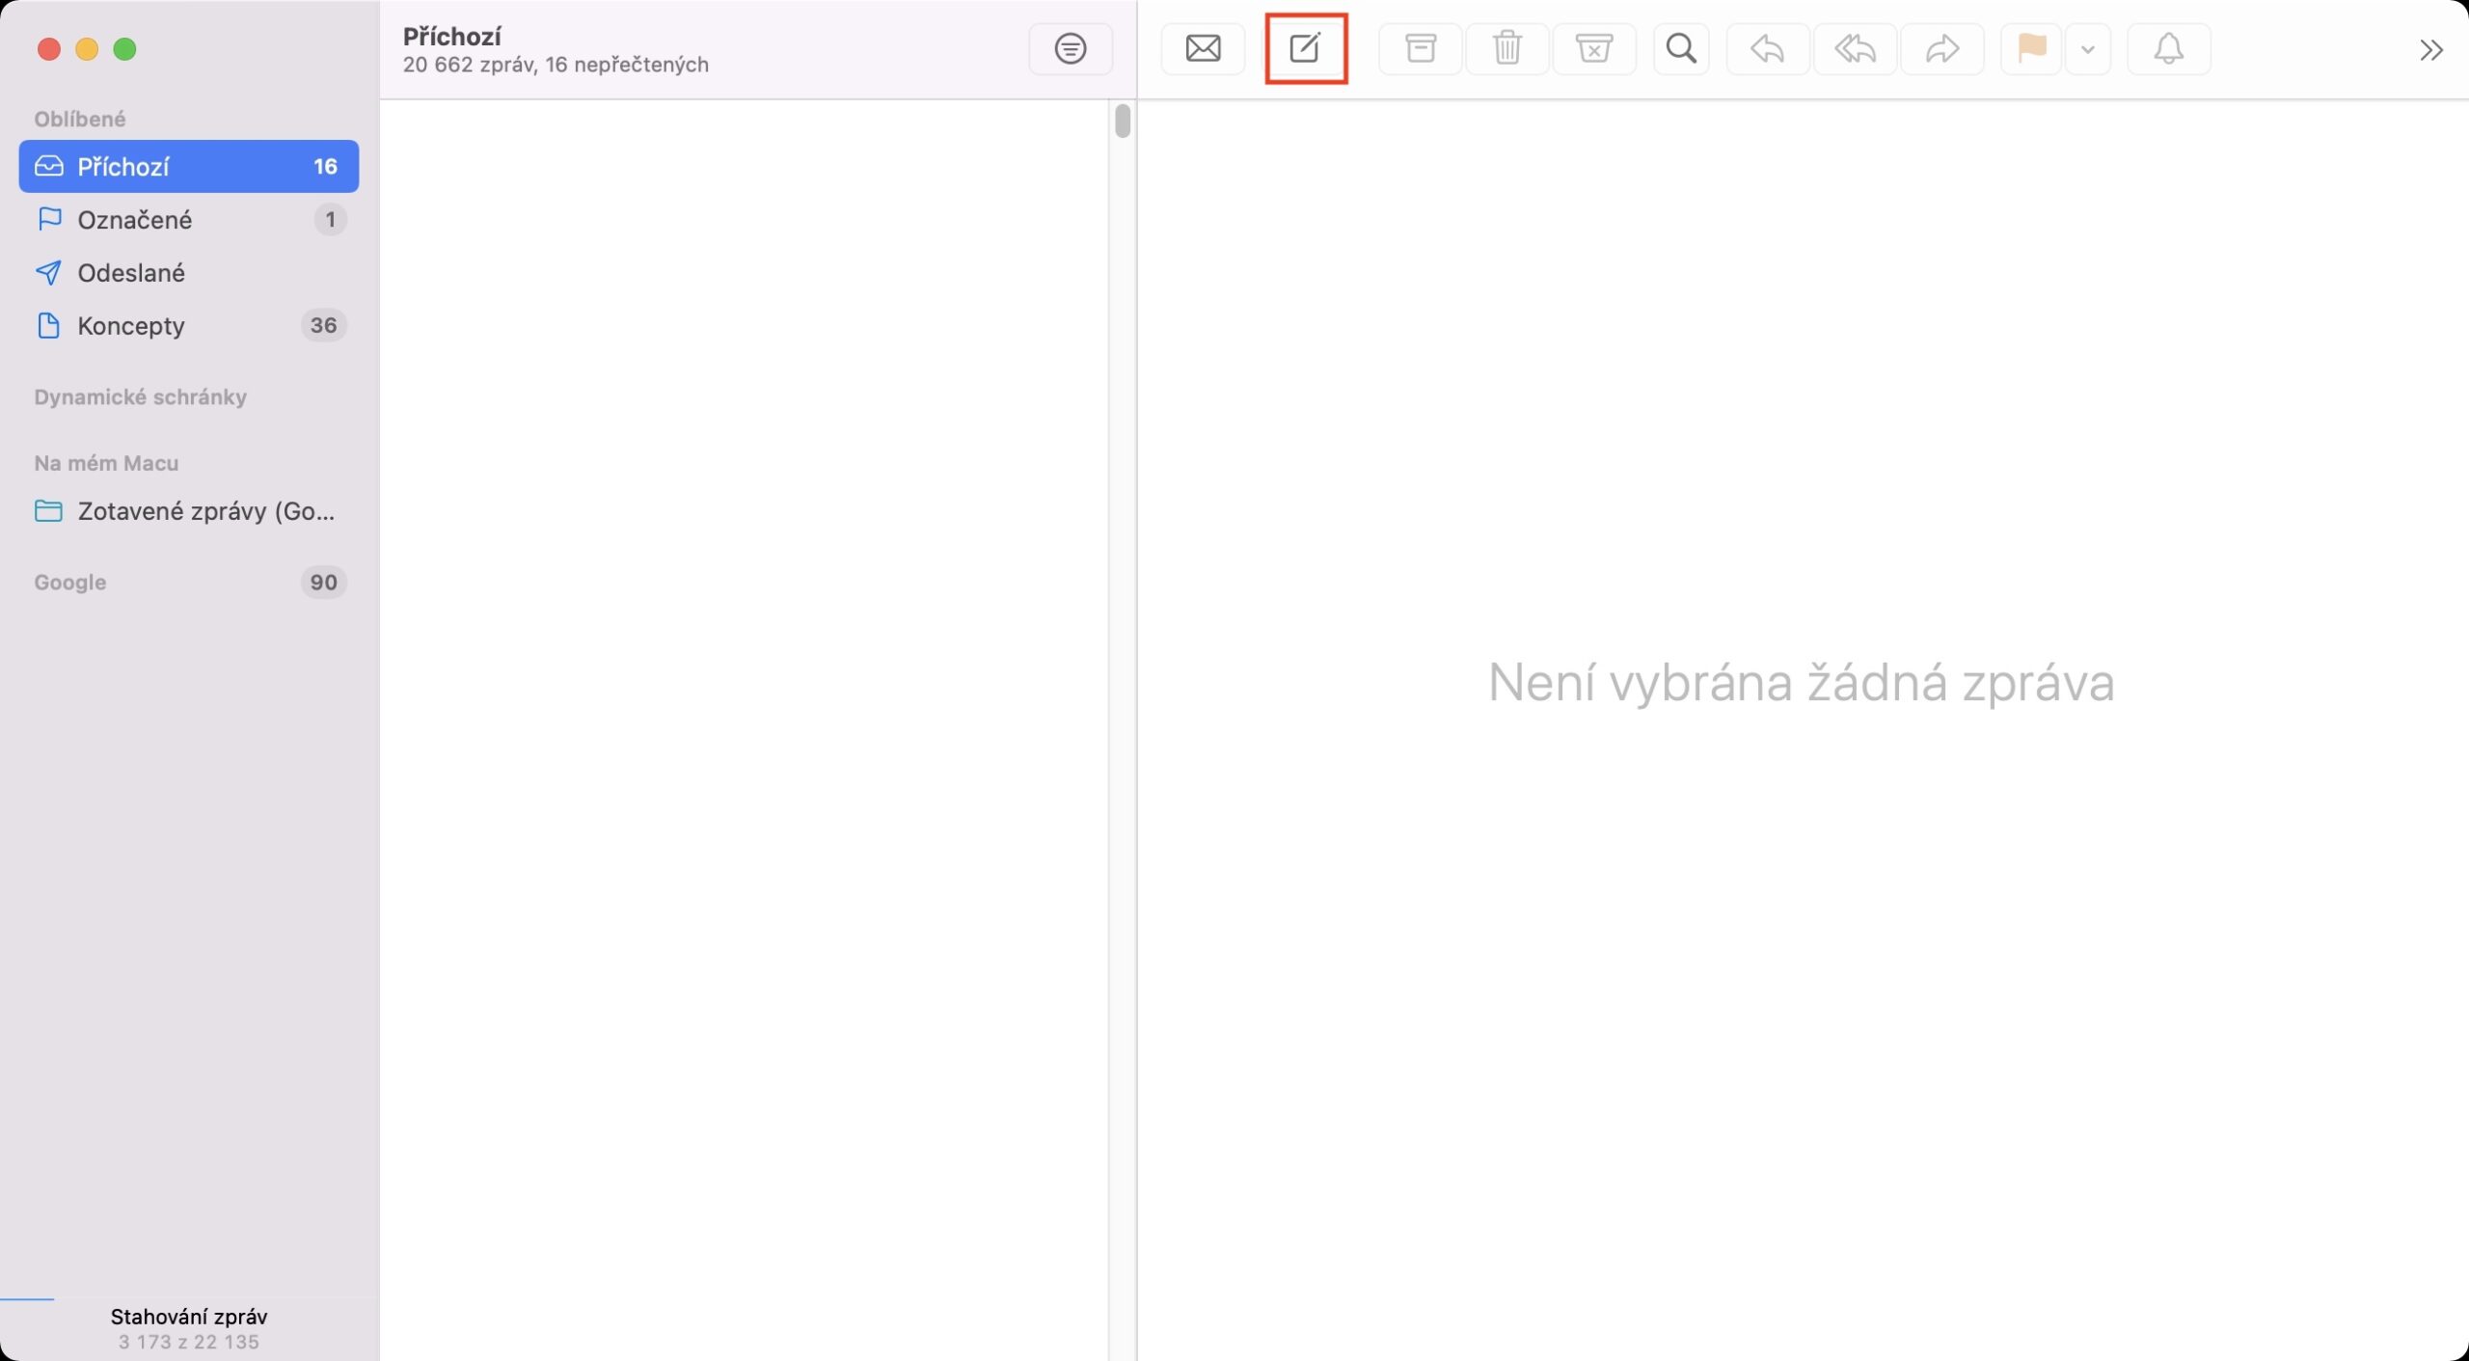The image size is (2469, 1361).
Task: Click the Reply arrow icon
Action: click(x=1767, y=48)
